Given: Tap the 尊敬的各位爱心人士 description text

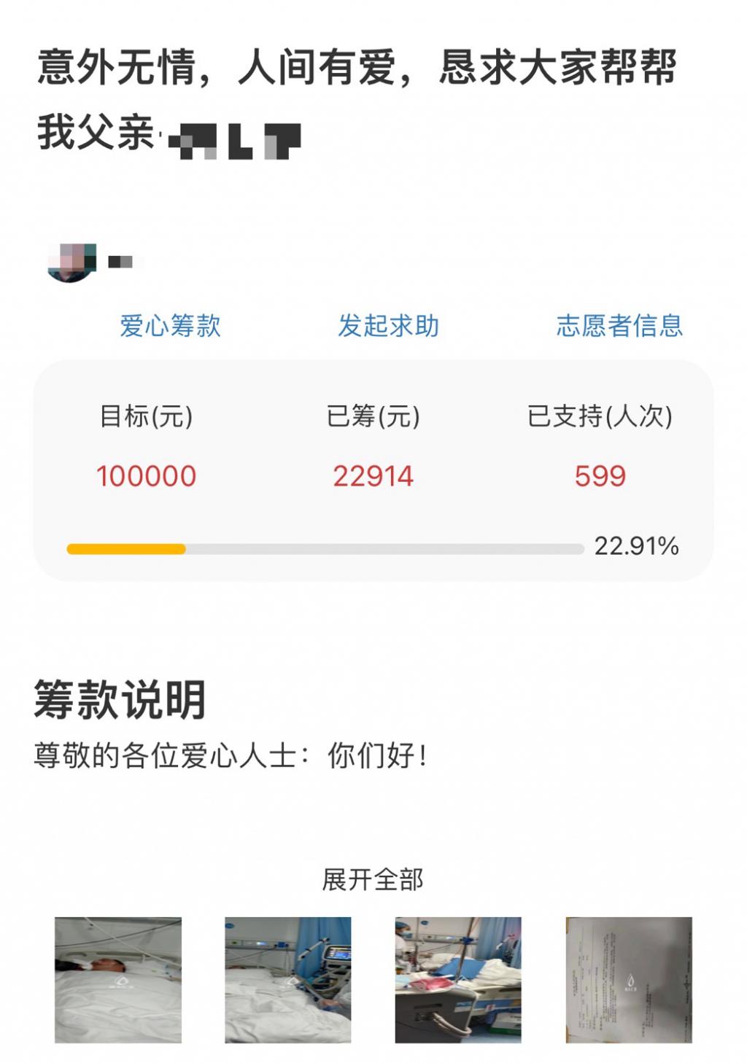Looking at the screenshot, I should [x=231, y=756].
